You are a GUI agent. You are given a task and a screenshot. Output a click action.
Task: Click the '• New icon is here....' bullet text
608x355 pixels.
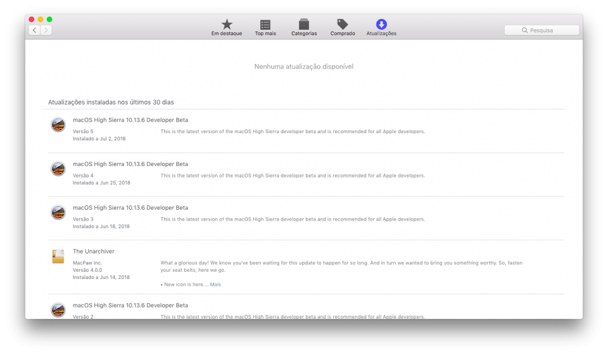185,284
